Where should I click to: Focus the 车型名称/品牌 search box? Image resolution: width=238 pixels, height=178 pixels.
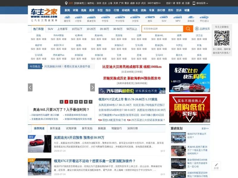coord(162,29)
